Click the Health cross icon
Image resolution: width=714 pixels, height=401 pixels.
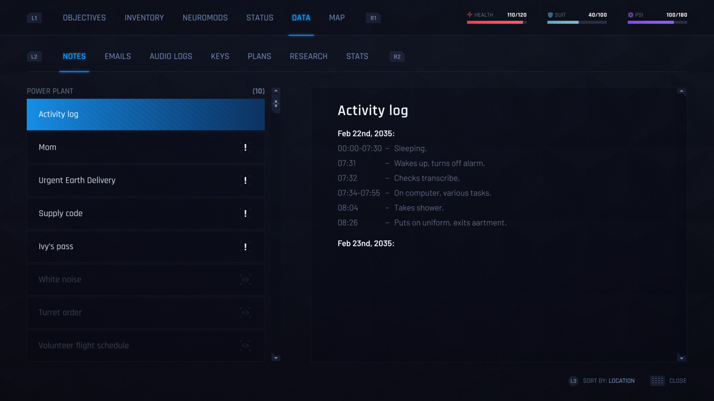469,15
